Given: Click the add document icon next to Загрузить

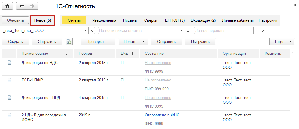Looking at the screenshot, I should [x=69, y=42].
